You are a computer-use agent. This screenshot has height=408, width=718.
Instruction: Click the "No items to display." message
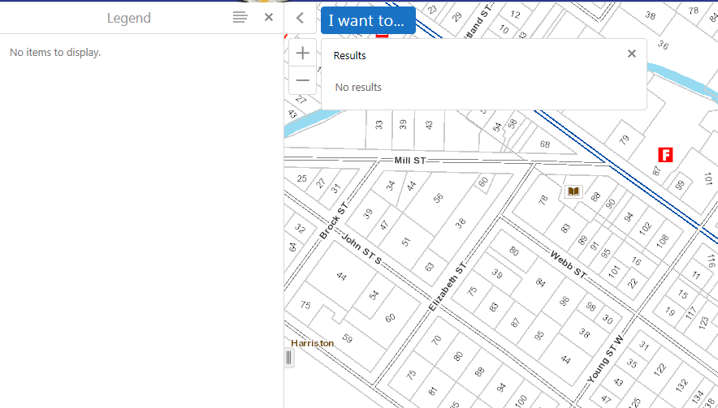pyautogui.click(x=55, y=53)
